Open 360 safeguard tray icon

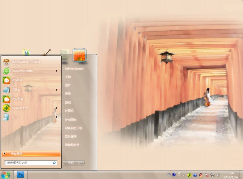coord(189,175)
